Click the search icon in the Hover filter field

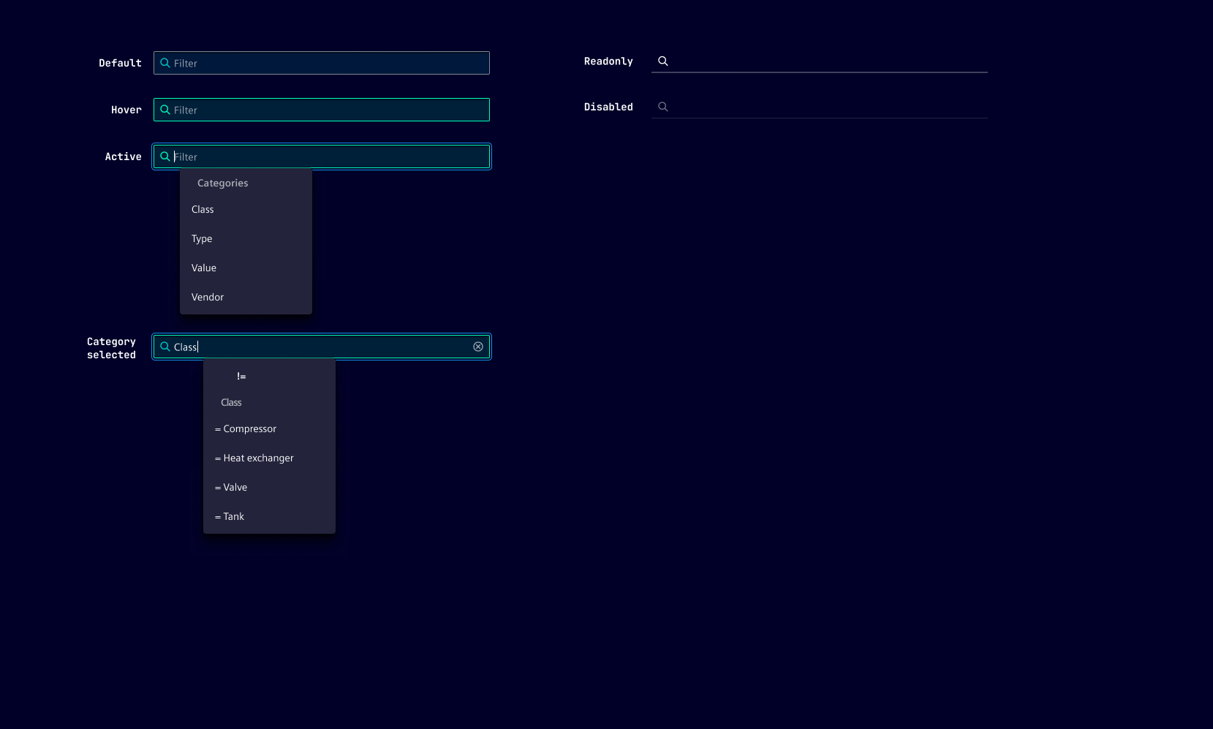165,110
